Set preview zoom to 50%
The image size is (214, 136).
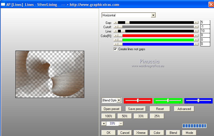tap(125, 116)
